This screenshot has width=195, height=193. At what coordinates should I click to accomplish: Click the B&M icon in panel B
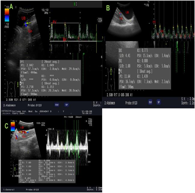[x=150, y=102]
